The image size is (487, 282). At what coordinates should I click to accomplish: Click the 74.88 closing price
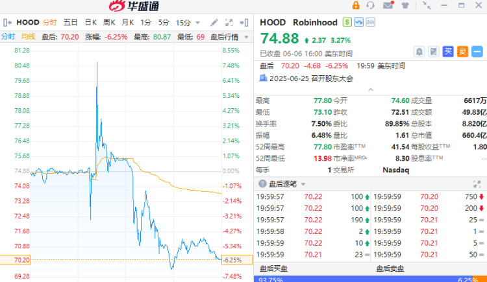click(x=279, y=38)
